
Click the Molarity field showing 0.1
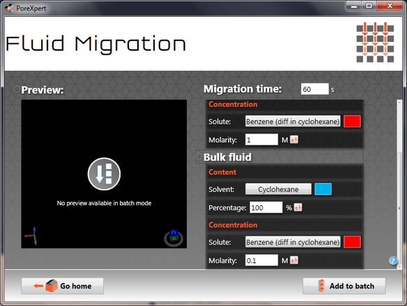tap(261, 260)
